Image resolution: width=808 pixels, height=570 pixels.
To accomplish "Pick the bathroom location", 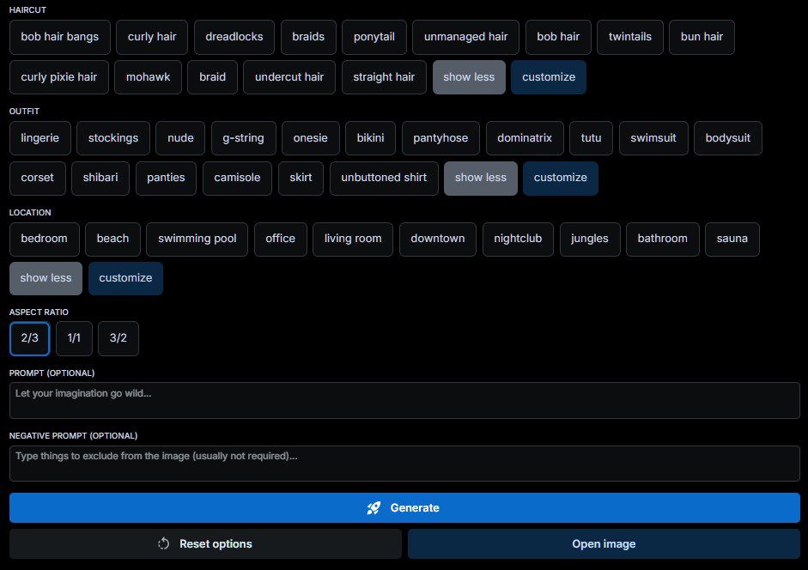I will pyautogui.click(x=662, y=240).
